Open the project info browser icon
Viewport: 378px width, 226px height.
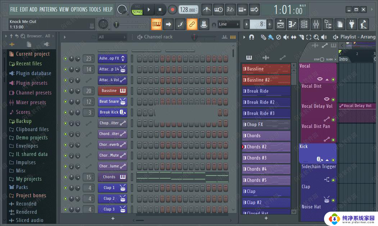click(x=340, y=24)
